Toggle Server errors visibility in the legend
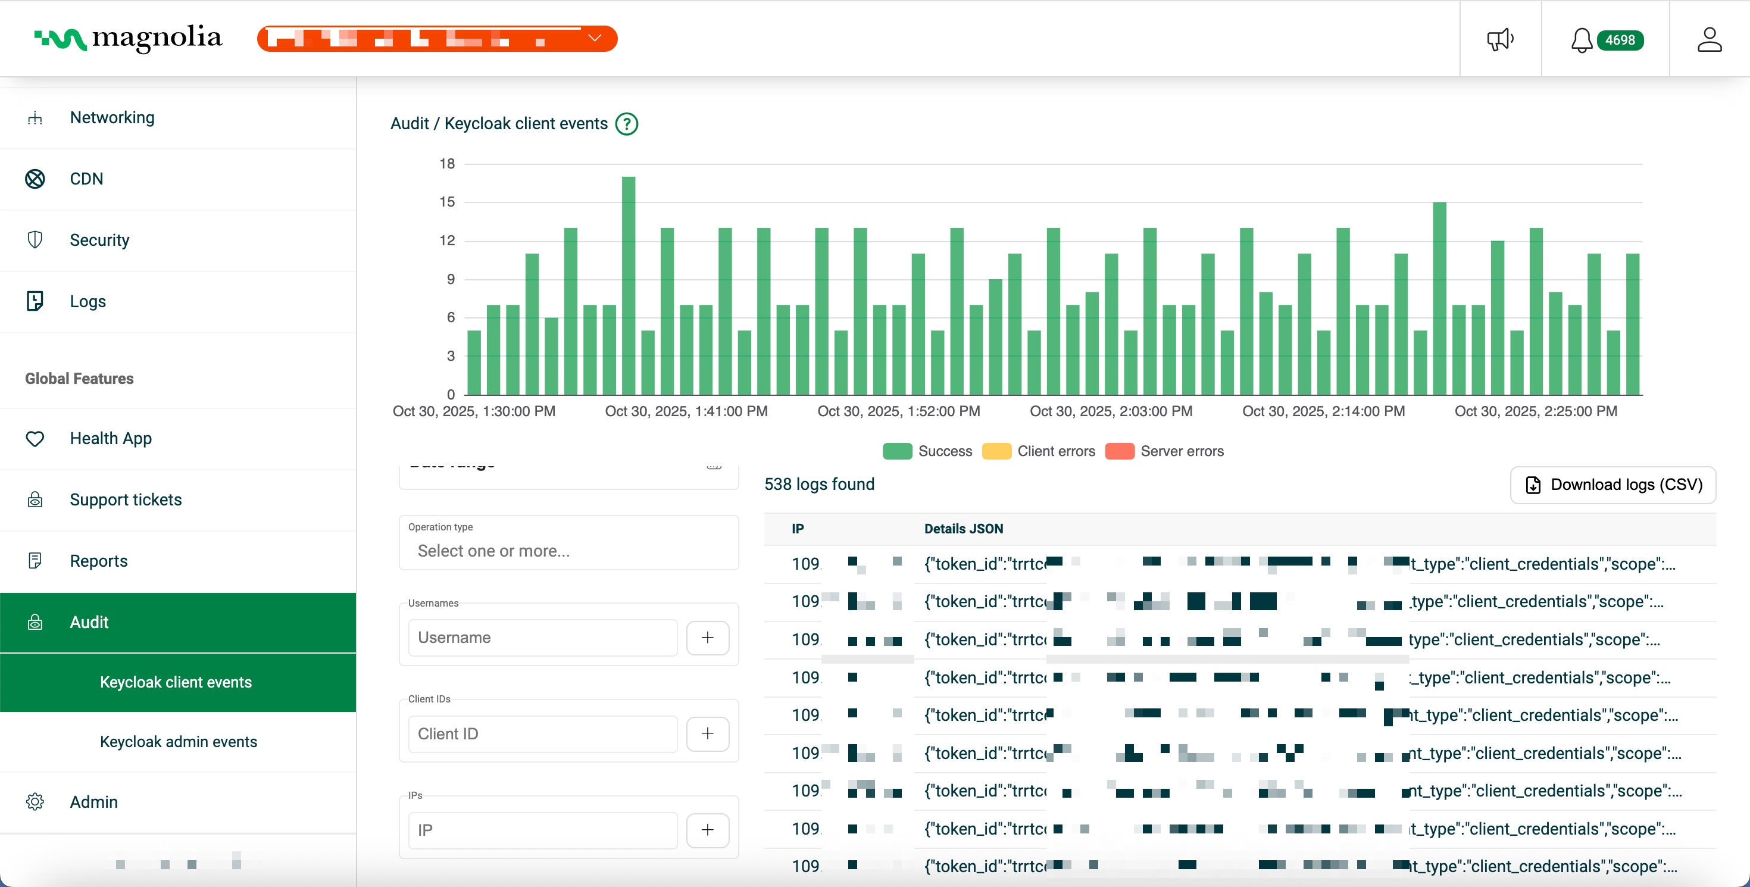The image size is (1750, 887). (x=1119, y=451)
